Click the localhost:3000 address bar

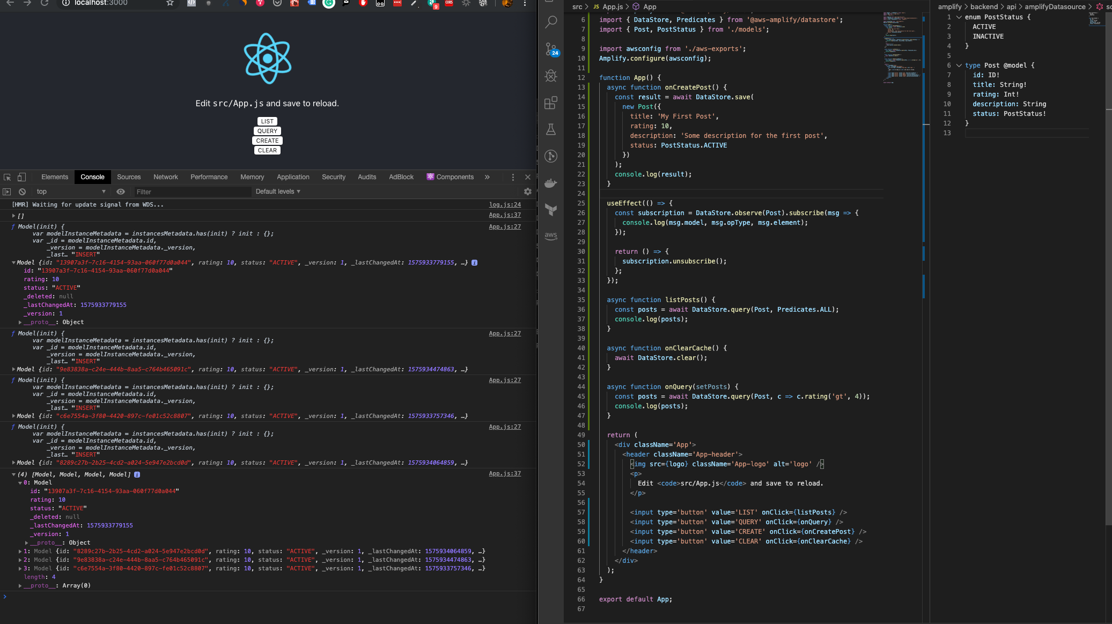[101, 3]
